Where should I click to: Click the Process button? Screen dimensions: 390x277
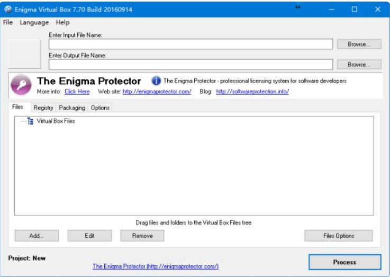(344, 262)
